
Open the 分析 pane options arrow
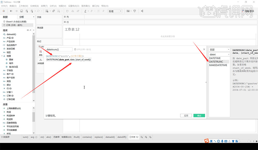point(34,17)
